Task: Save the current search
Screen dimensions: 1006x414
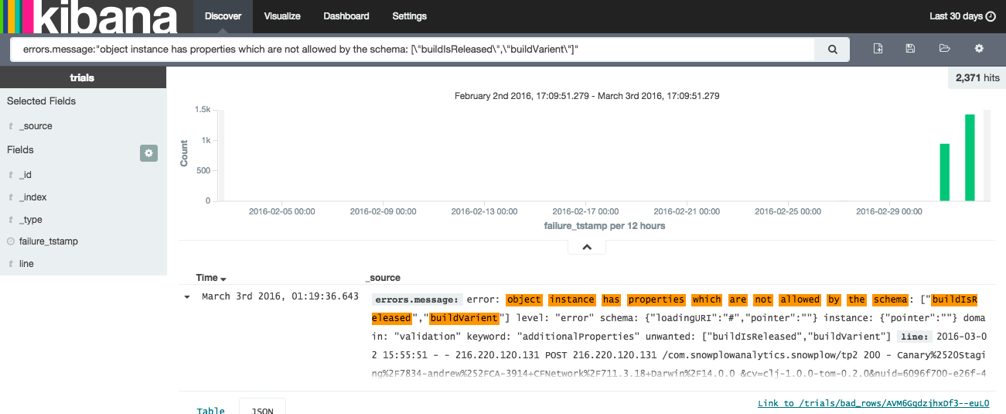Action: pos(910,48)
